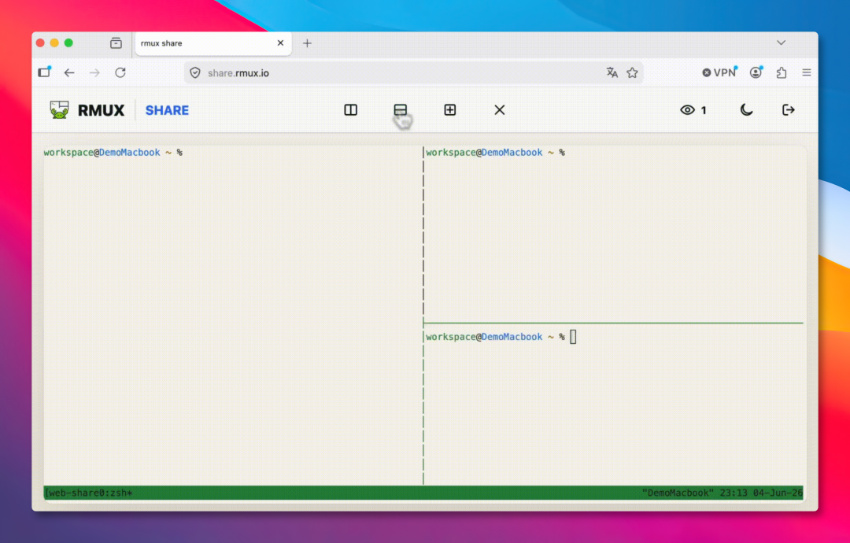Click the site security shield icon
This screenshot has height=543, width=850.
coord(195,72)
